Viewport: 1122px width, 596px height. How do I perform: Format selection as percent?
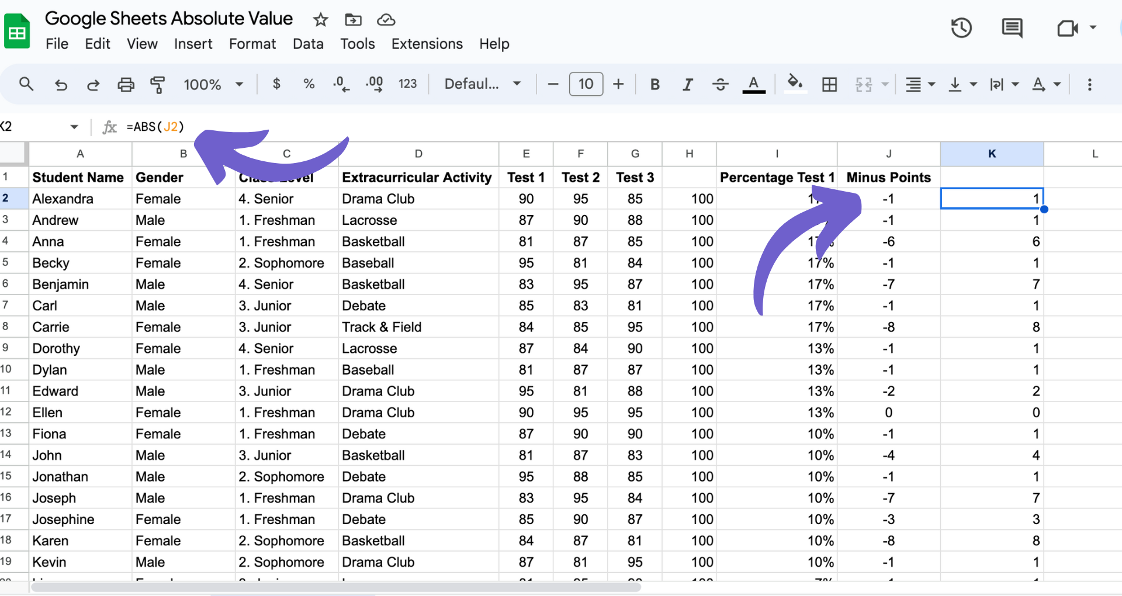[x=309, y=84]
